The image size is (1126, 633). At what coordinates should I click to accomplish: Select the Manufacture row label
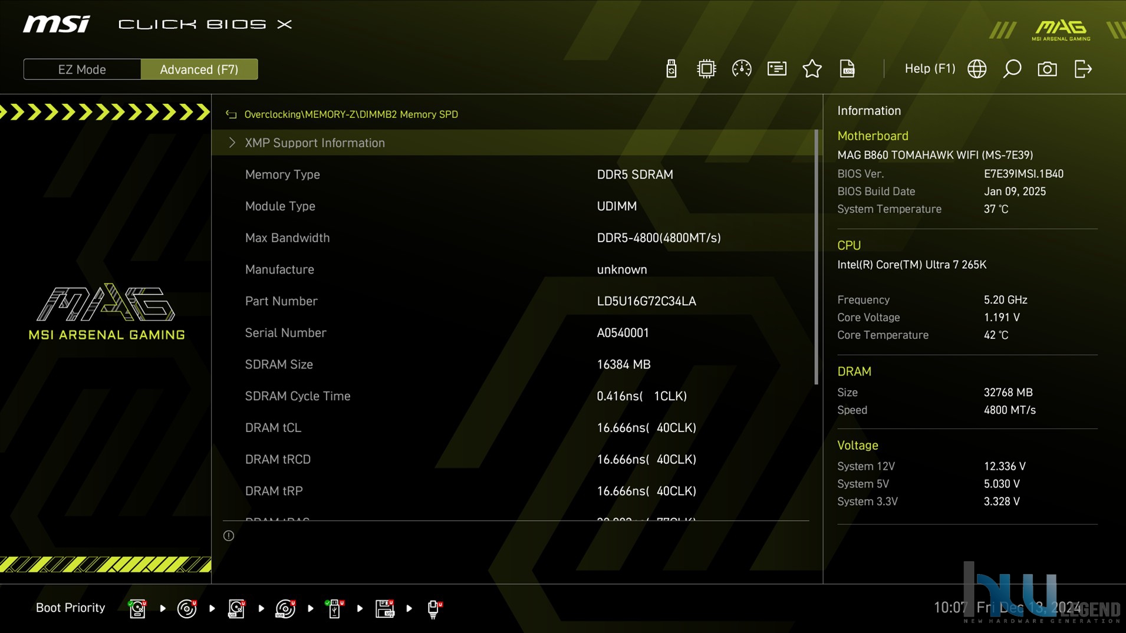(x=279, y=269)
